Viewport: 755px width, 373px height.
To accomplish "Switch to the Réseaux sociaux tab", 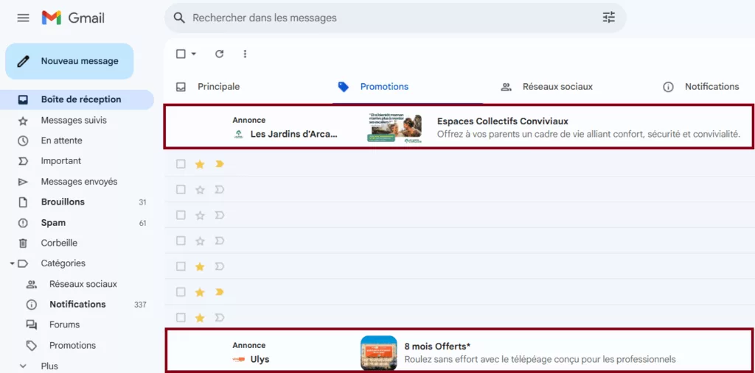I will [557, 87].
